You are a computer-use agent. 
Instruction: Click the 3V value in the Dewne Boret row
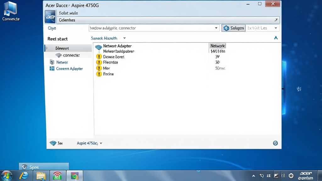pos(217,57)
